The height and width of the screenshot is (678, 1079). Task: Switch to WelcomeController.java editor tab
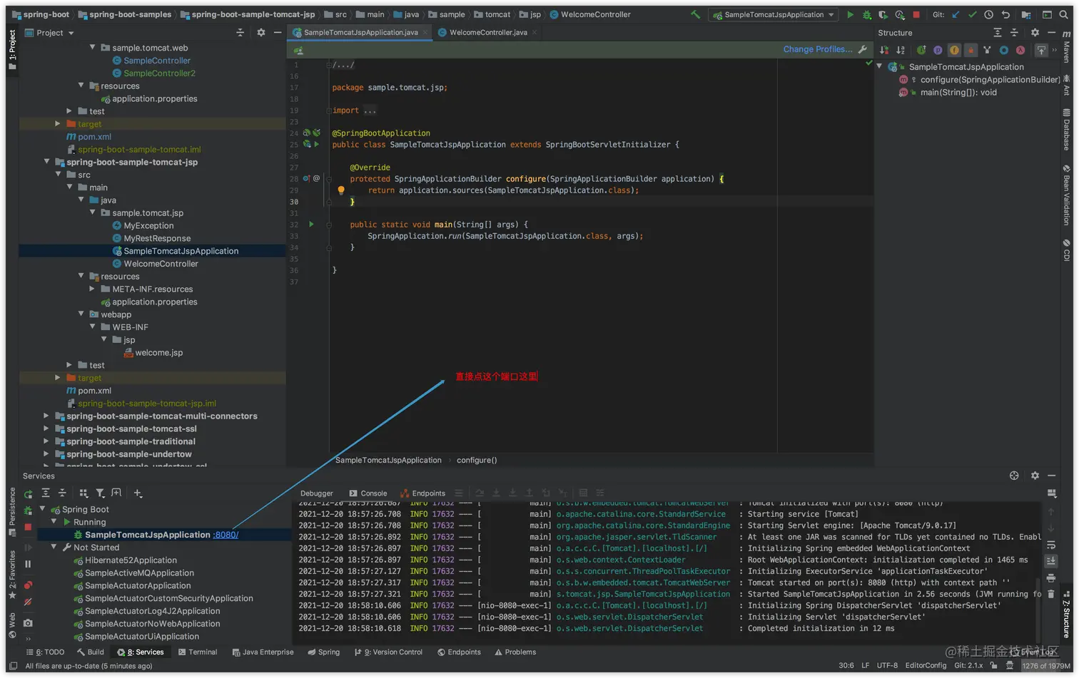point(487,32)
